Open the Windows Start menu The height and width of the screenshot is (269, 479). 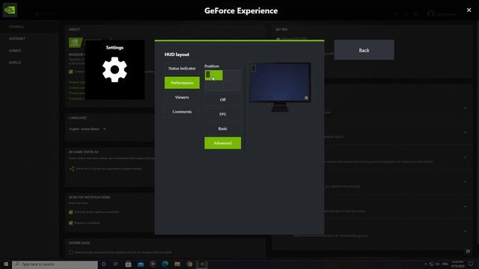point(6,264)
